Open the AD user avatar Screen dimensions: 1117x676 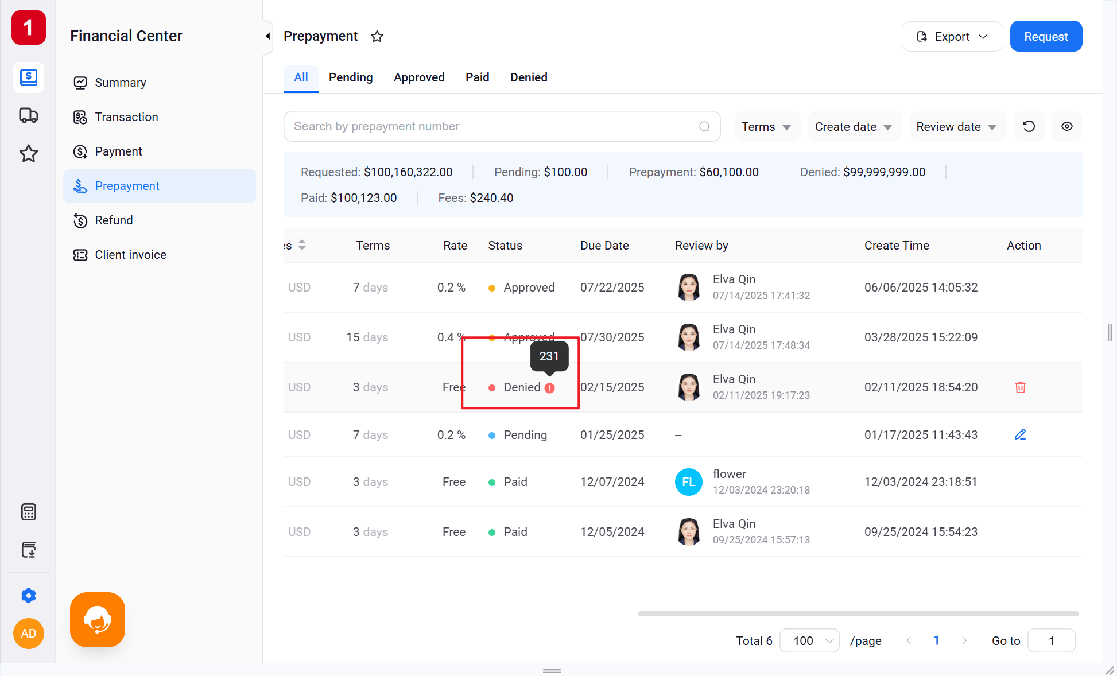[x=28, y=634]
